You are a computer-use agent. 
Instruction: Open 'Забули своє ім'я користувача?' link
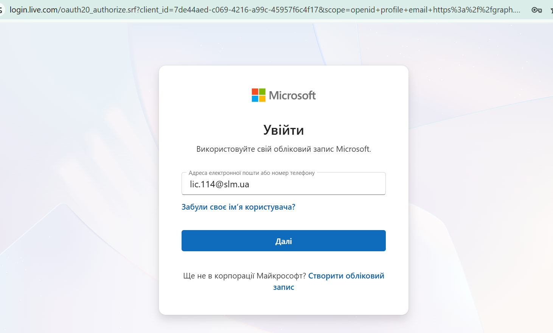[238, 207]
